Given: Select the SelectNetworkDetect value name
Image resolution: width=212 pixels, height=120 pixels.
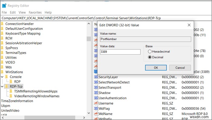Looking at the screenshot, I should tap(114, 82).
